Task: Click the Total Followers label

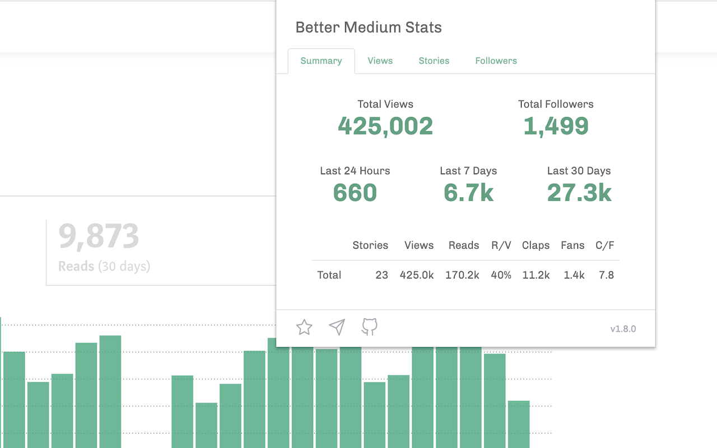Action: pyautogui.click(x=556, y=104)
